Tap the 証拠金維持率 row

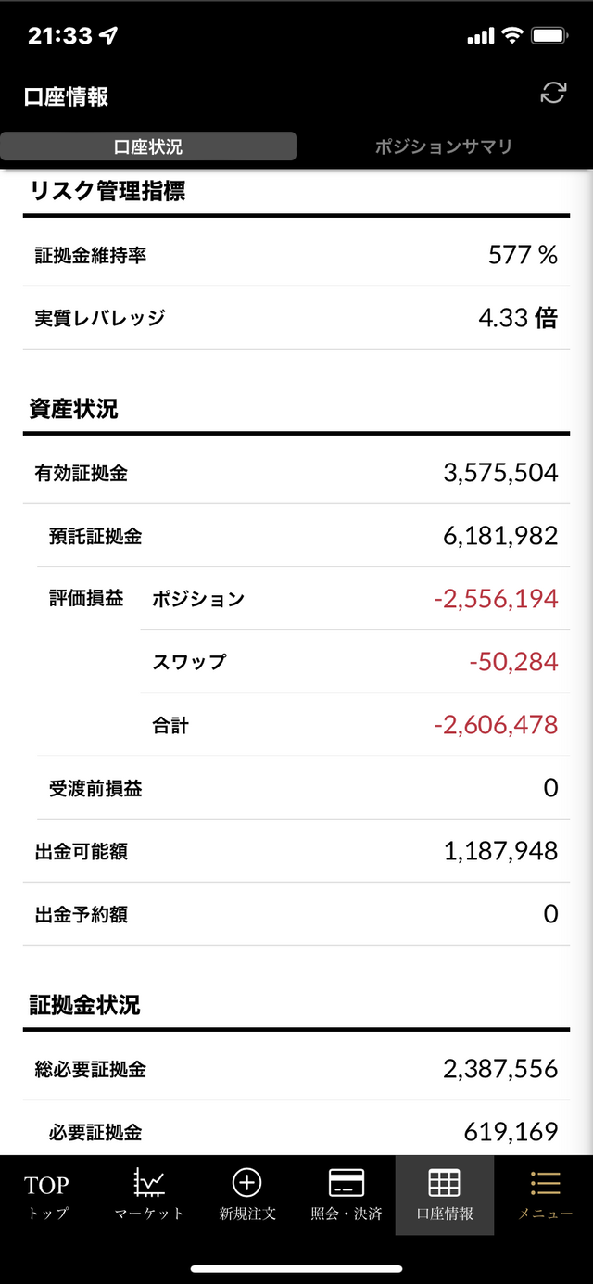(x=296, y=255)
